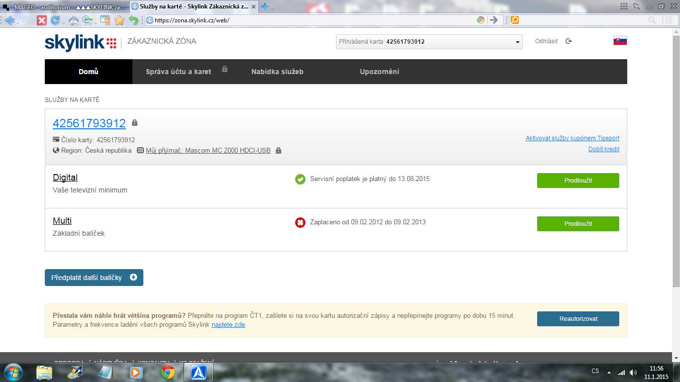Image resolution: width=680 pixels, height=382 pixels.
Task: Click the logout arrow icon next to Odhlásit
Action: tap(569, 41)
